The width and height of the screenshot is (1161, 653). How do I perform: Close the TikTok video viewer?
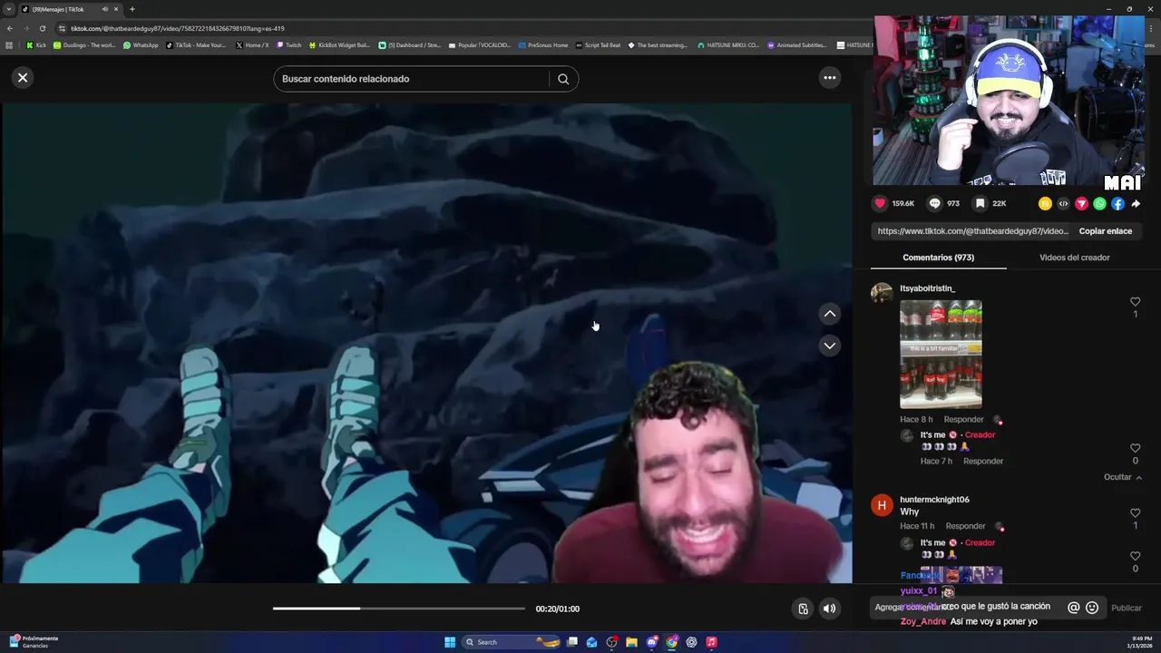(23, 78)
